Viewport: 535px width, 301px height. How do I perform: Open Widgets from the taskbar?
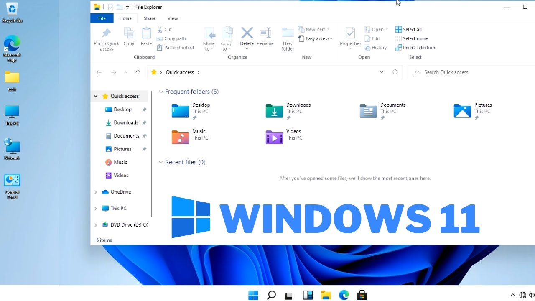point(308,295)
